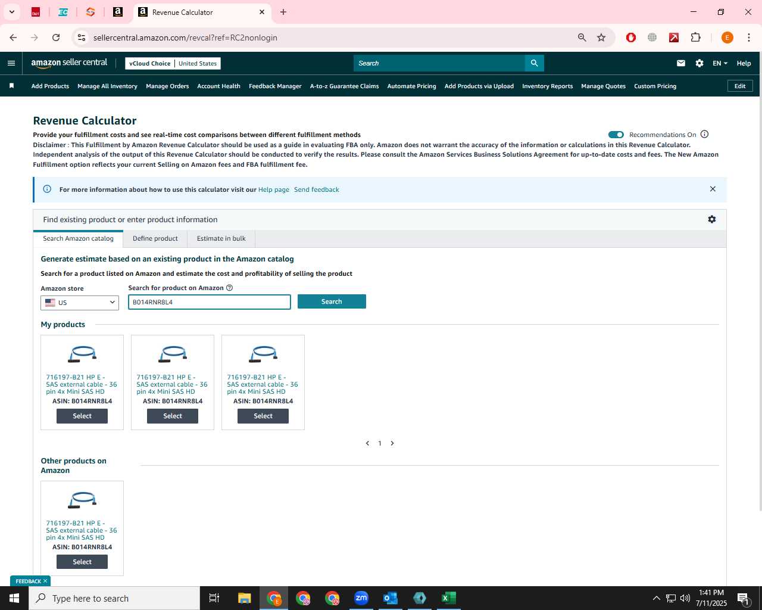Click the top Seller Central search field
Image resolution: width=762 pixels, height=610 pixels.
click(439, 63)
